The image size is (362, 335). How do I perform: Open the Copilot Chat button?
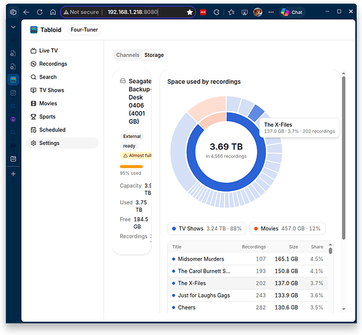pyautogui.click(x=291, y=12)
